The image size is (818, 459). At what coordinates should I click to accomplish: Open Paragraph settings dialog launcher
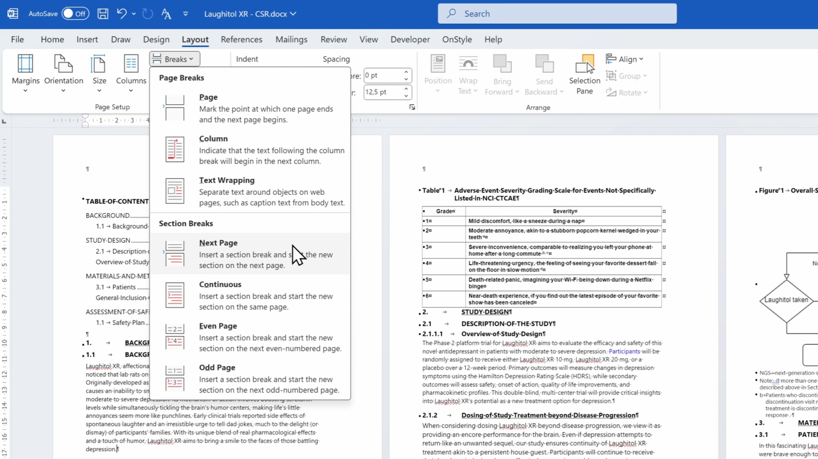pos(412,107)
